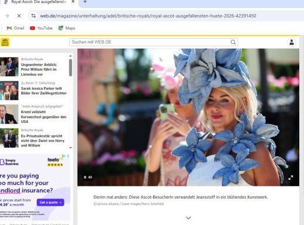Screen dimensions: 304x225
Task: Click the sidebar scrollbar thumb
Action: pyautogui.click(x=70, y=67)
